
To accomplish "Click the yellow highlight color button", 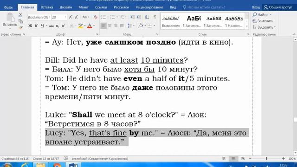I will click(x=80, y=26).
